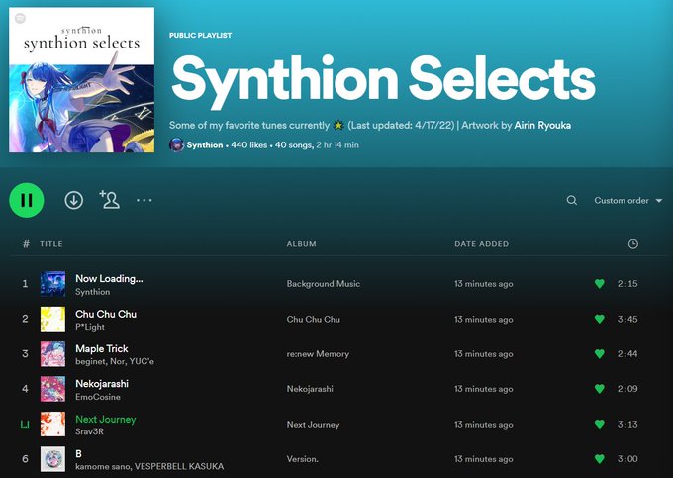Click the Now Loading... album thumbnail

[x=52, y=284]
